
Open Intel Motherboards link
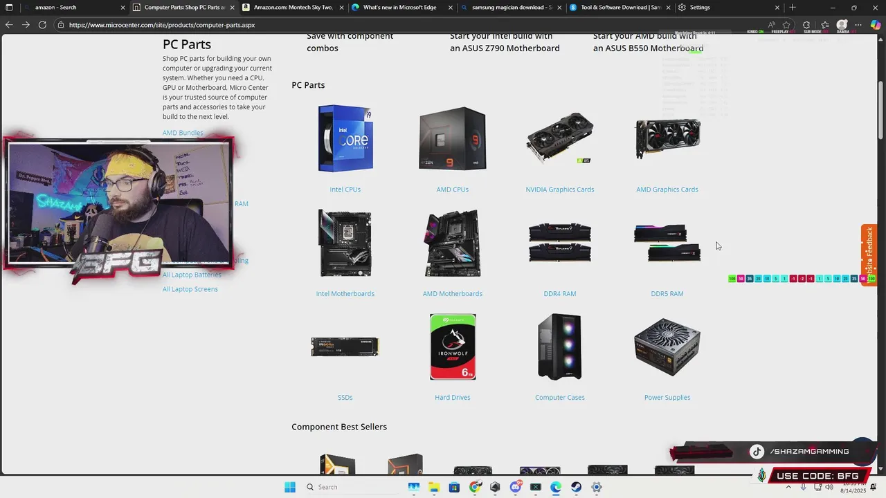click(345, 294)
